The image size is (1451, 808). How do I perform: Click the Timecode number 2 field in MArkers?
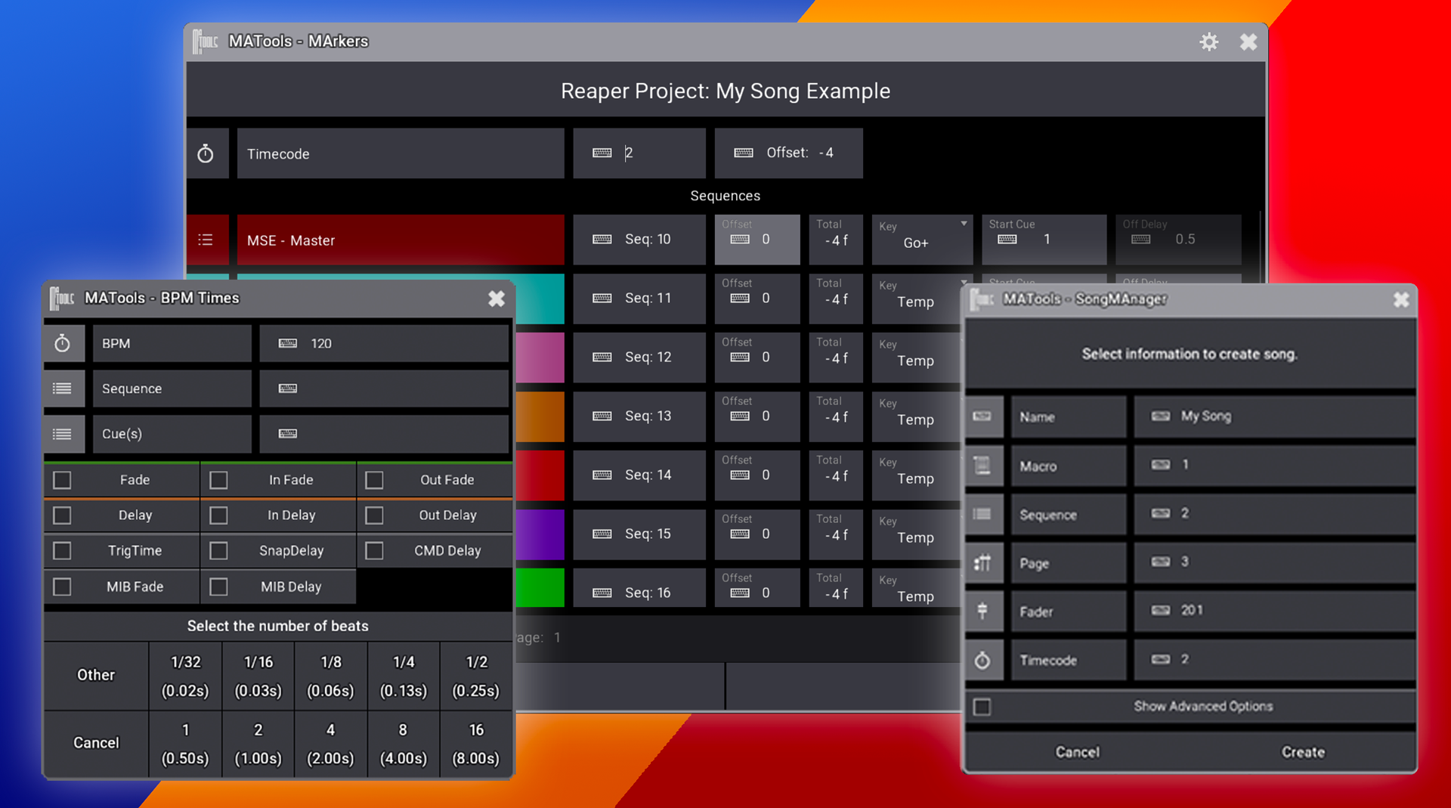[x=639, y=153]
